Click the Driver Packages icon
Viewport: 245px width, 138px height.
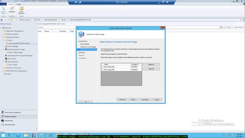6,46
